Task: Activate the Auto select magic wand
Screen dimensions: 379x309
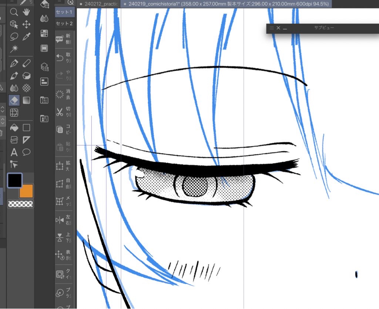Action: 14,49
